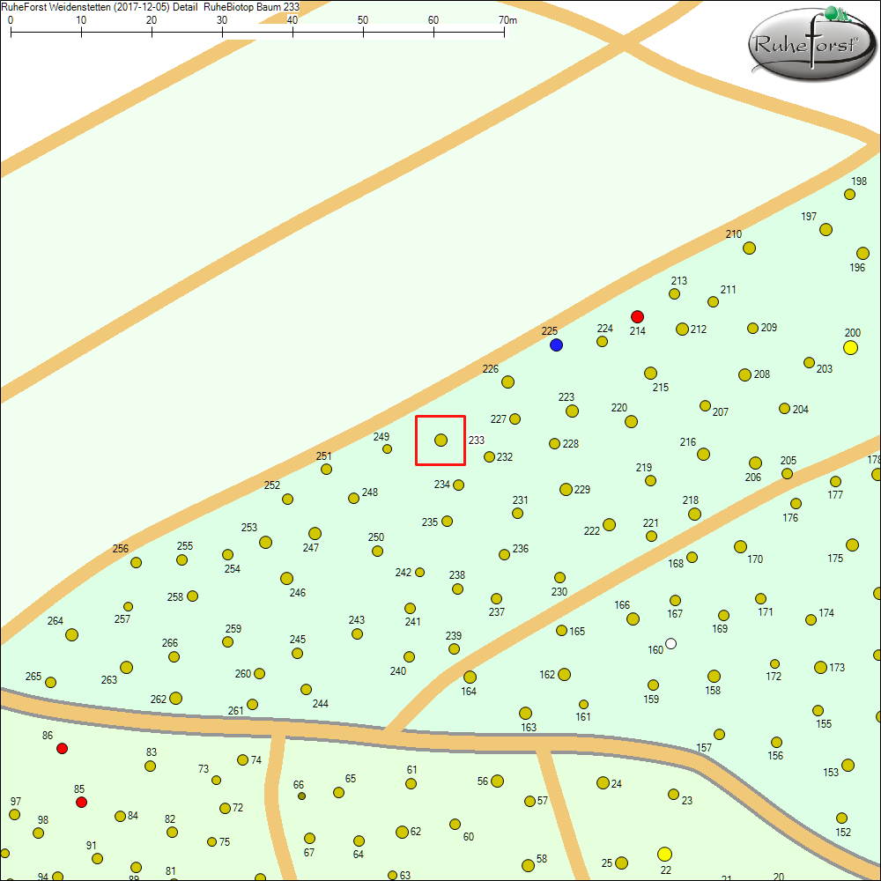Viewport: 881px width, 881px height.
Task: Select tree marker 197
Action: [x=825, y=230]
